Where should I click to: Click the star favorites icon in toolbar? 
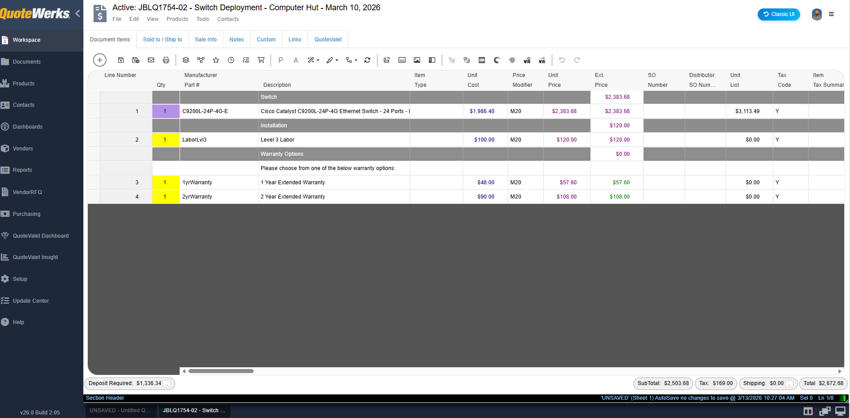pyautogui.click(x=216, y=60)
